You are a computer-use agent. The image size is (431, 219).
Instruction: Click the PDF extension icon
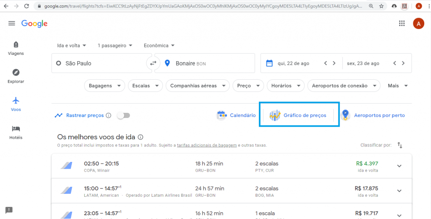(404, 6)
